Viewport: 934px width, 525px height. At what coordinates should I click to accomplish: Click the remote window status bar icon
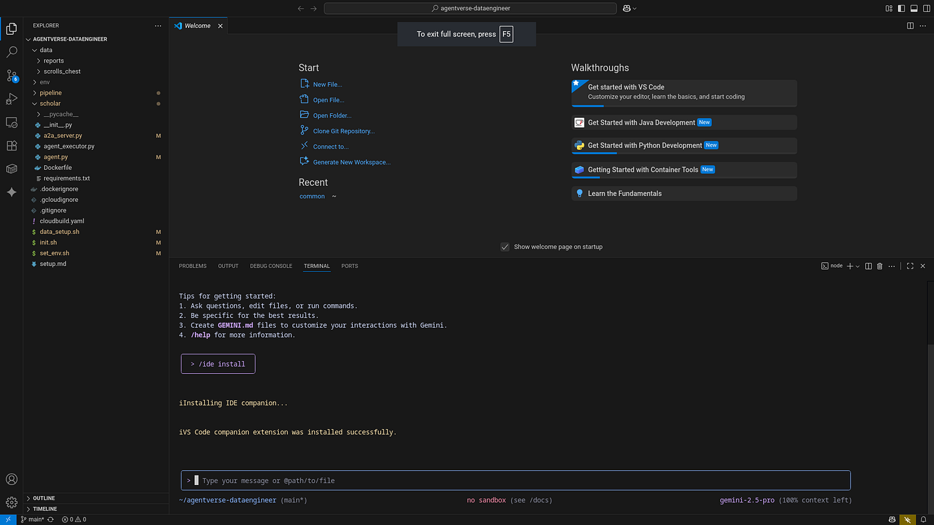point(8,520)
